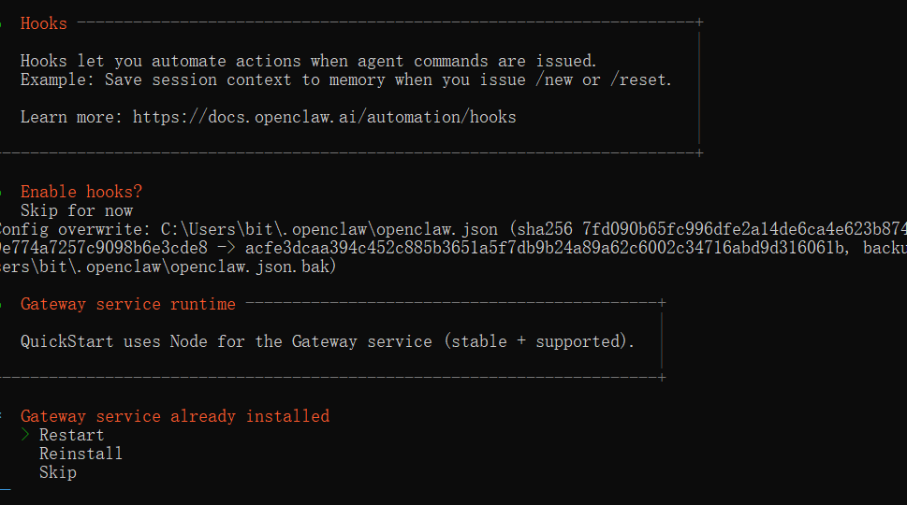Click the green bullet before "Enable hooks?"
907x505 pixels.
tap(3, 192)
